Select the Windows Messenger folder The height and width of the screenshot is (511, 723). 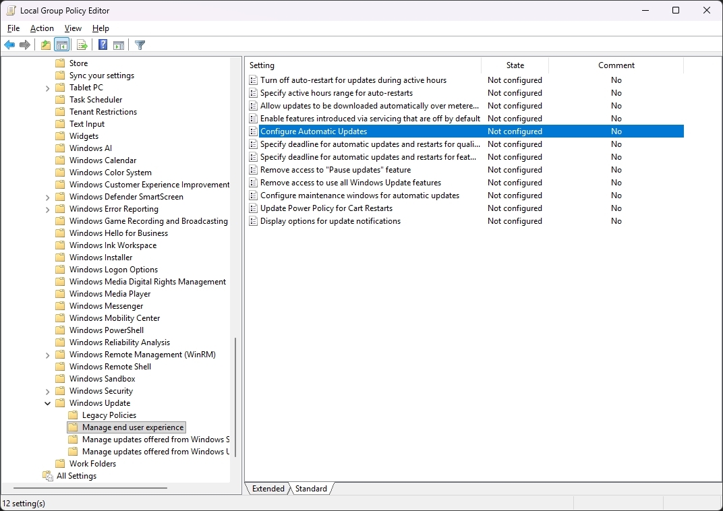coord(106,306)
